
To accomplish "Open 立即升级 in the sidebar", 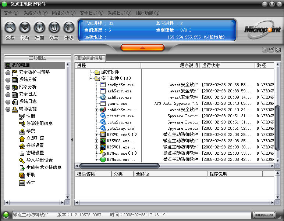I will [35, 138].
